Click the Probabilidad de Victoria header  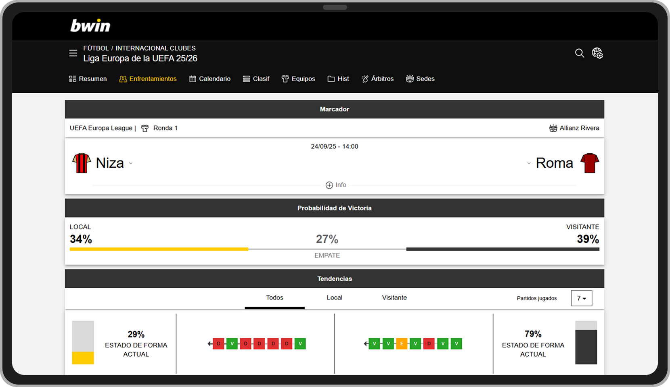coord(335,208)
